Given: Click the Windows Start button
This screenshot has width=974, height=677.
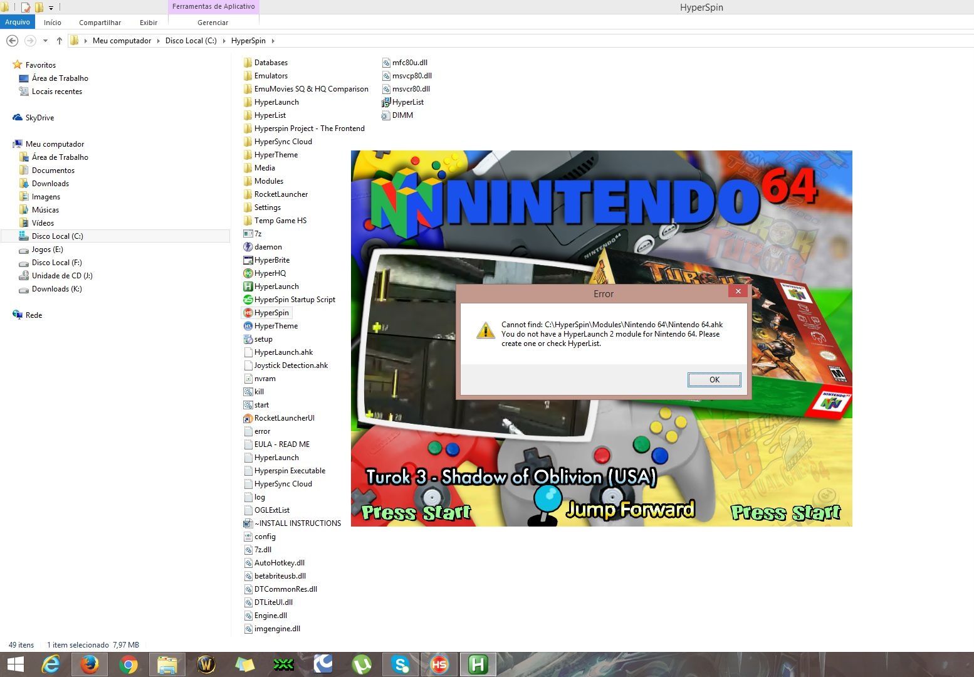Looking at the screenshot, I should (14, 664).
